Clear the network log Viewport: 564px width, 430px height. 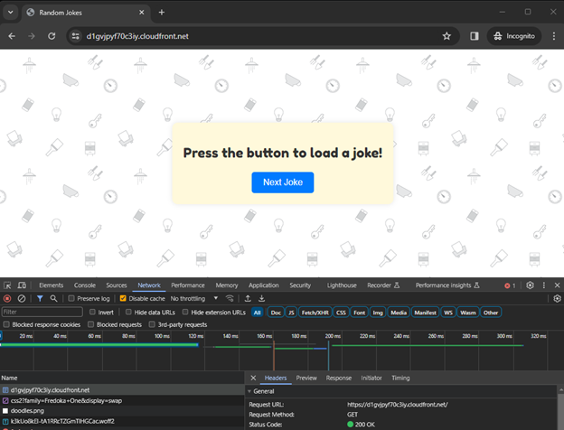pos(22,298)
